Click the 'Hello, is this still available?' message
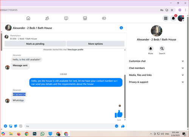189x137 pixels. 26,59
